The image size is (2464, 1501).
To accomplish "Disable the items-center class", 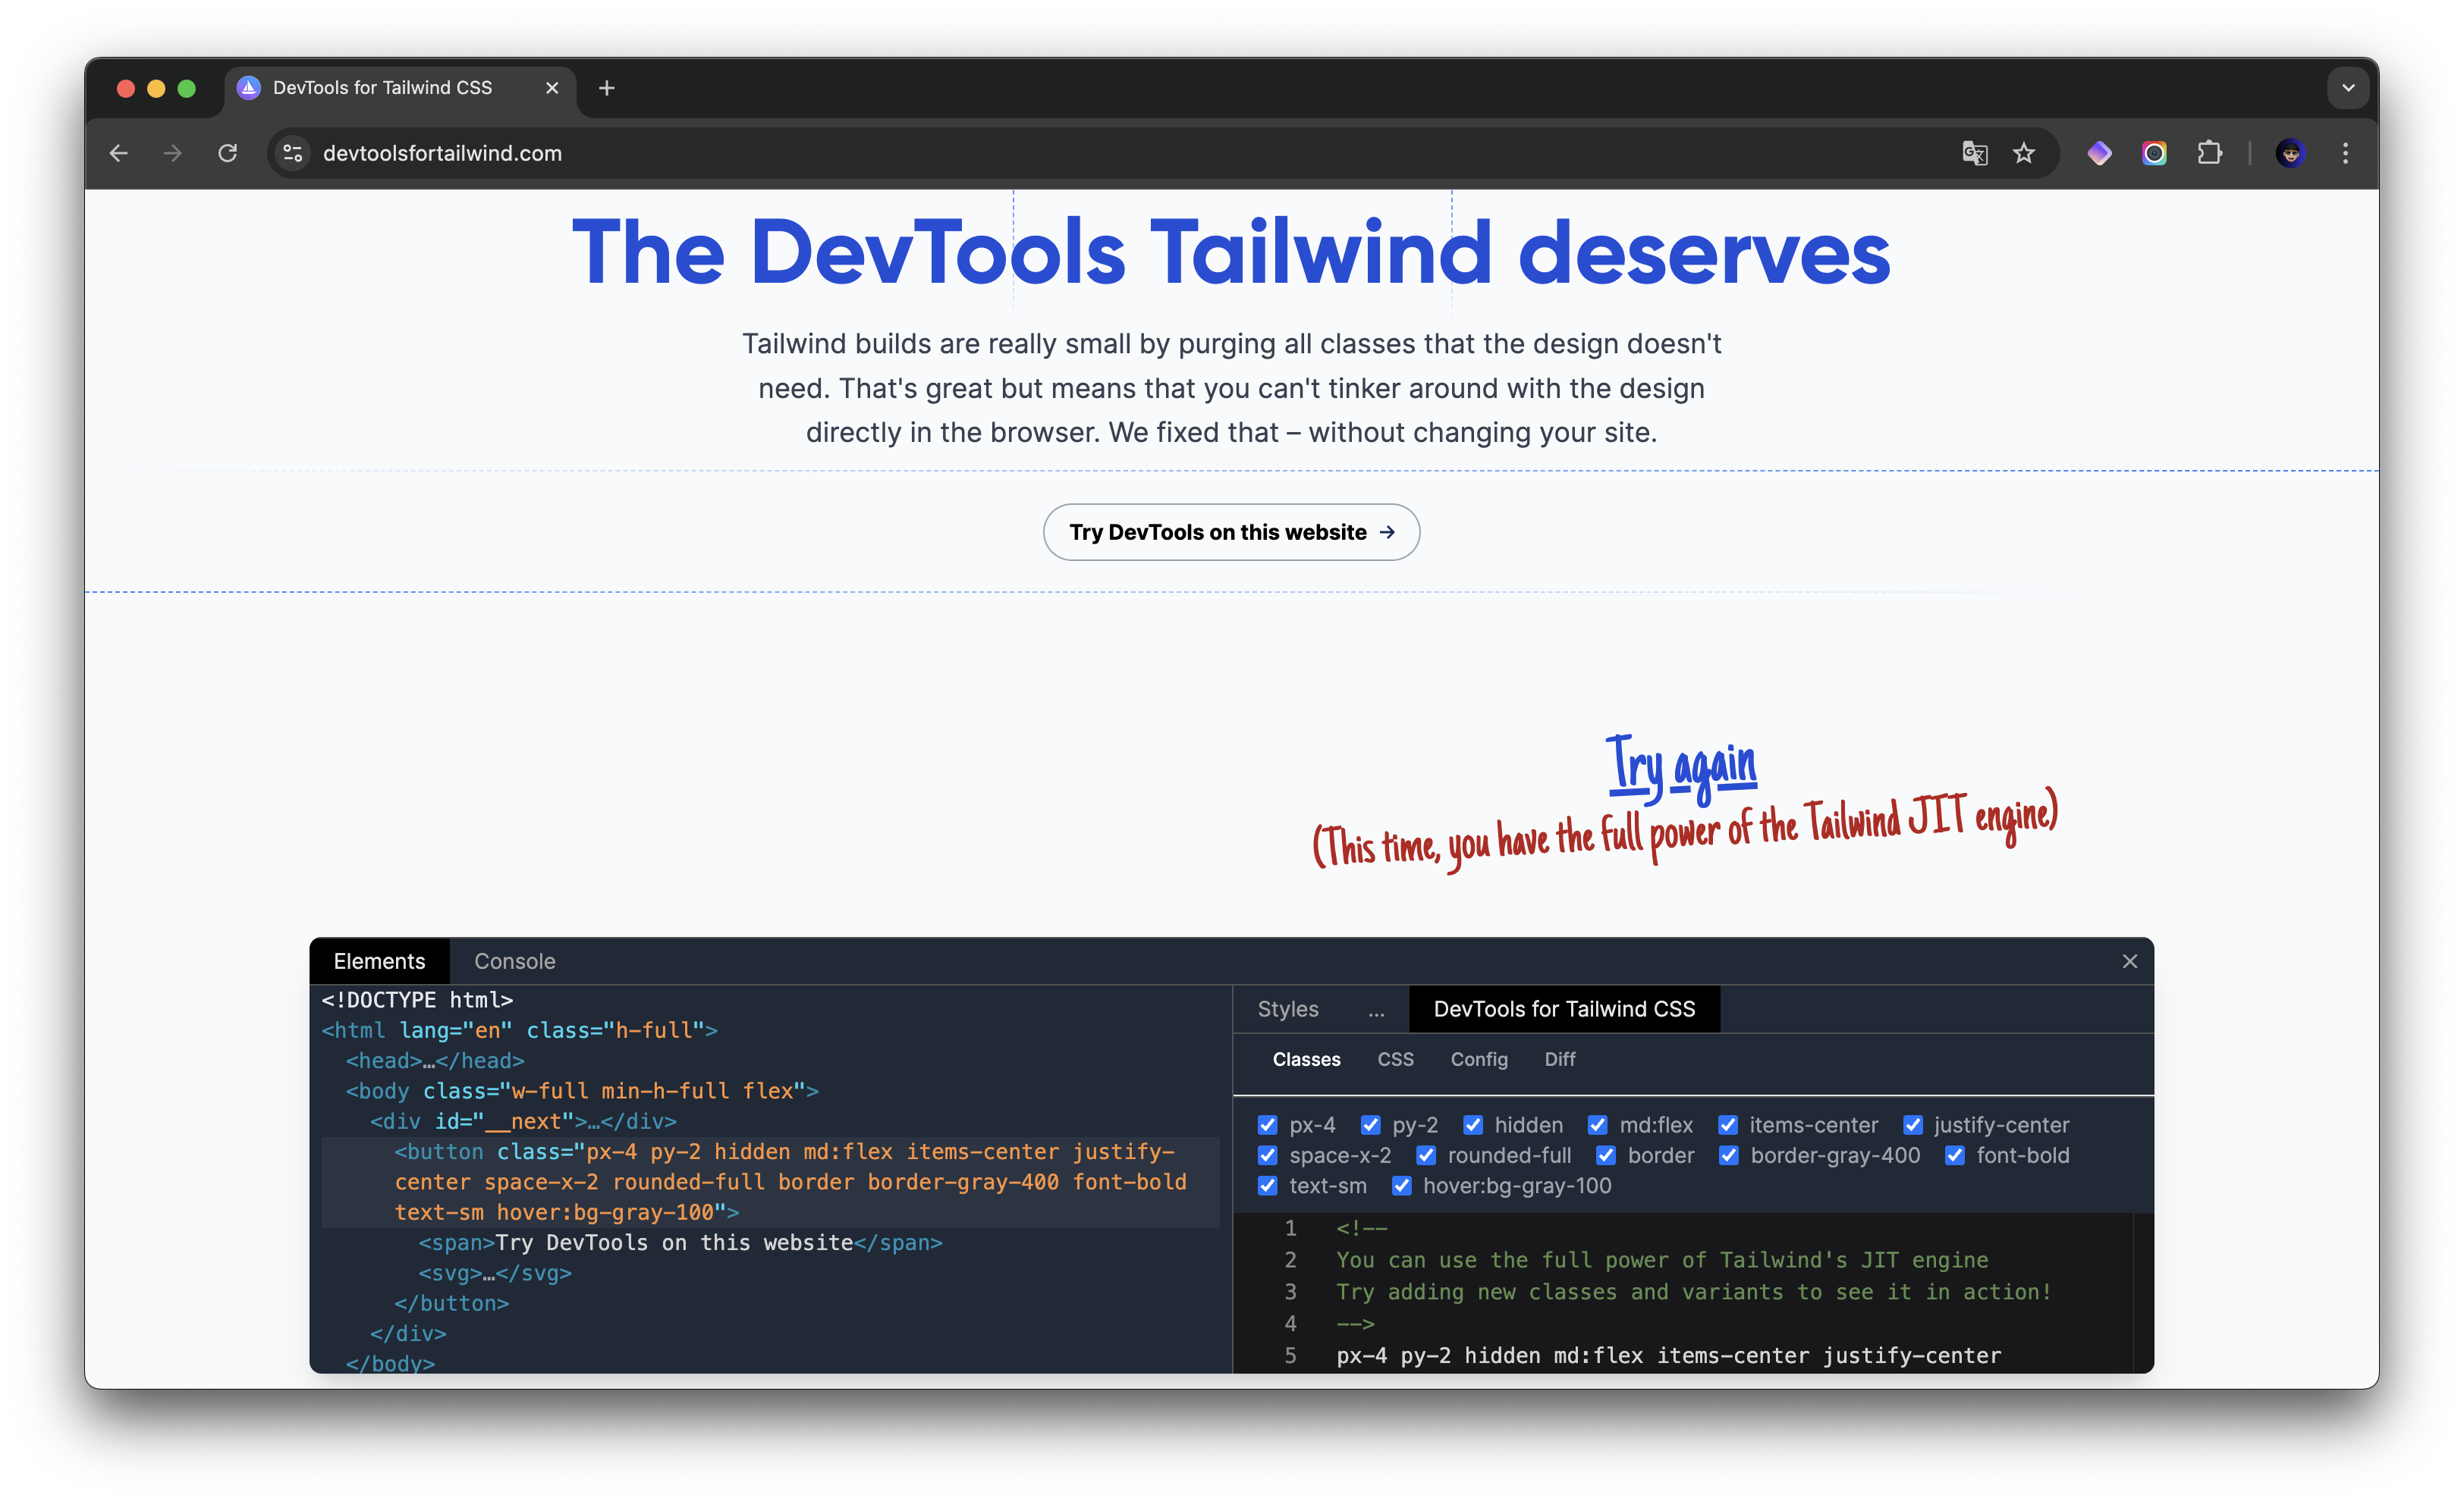I will pyautogui.click(x=1727, y=1125).
